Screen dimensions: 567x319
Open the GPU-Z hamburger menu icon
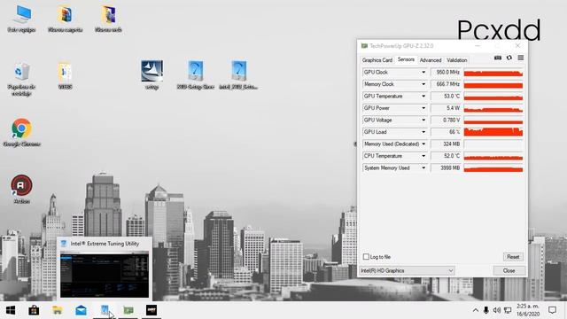tap(520, 58)
